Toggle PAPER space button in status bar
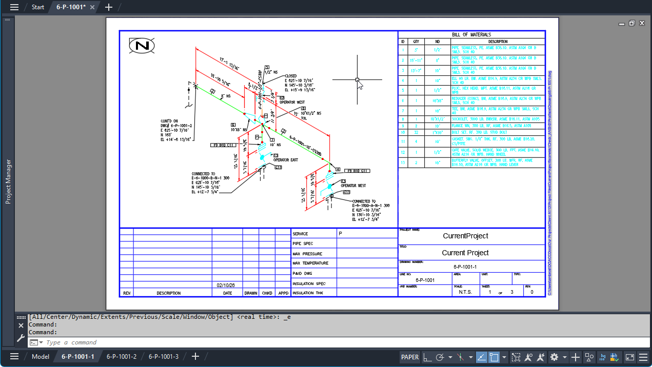The image size is (652, 367). [x=410, y=357]
